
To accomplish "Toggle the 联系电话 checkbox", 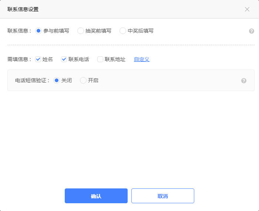I will click(64, 59).
